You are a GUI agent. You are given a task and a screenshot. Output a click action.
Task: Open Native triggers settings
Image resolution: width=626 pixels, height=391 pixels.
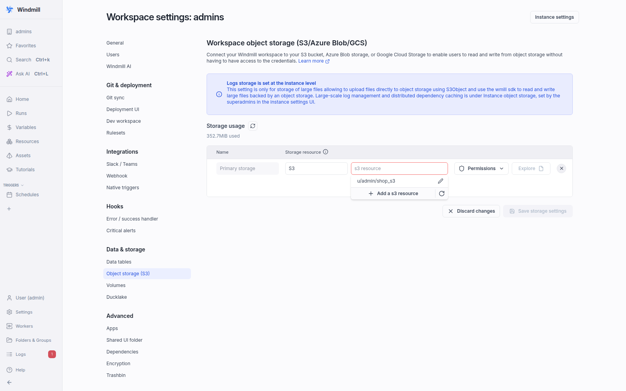[123, 188]
